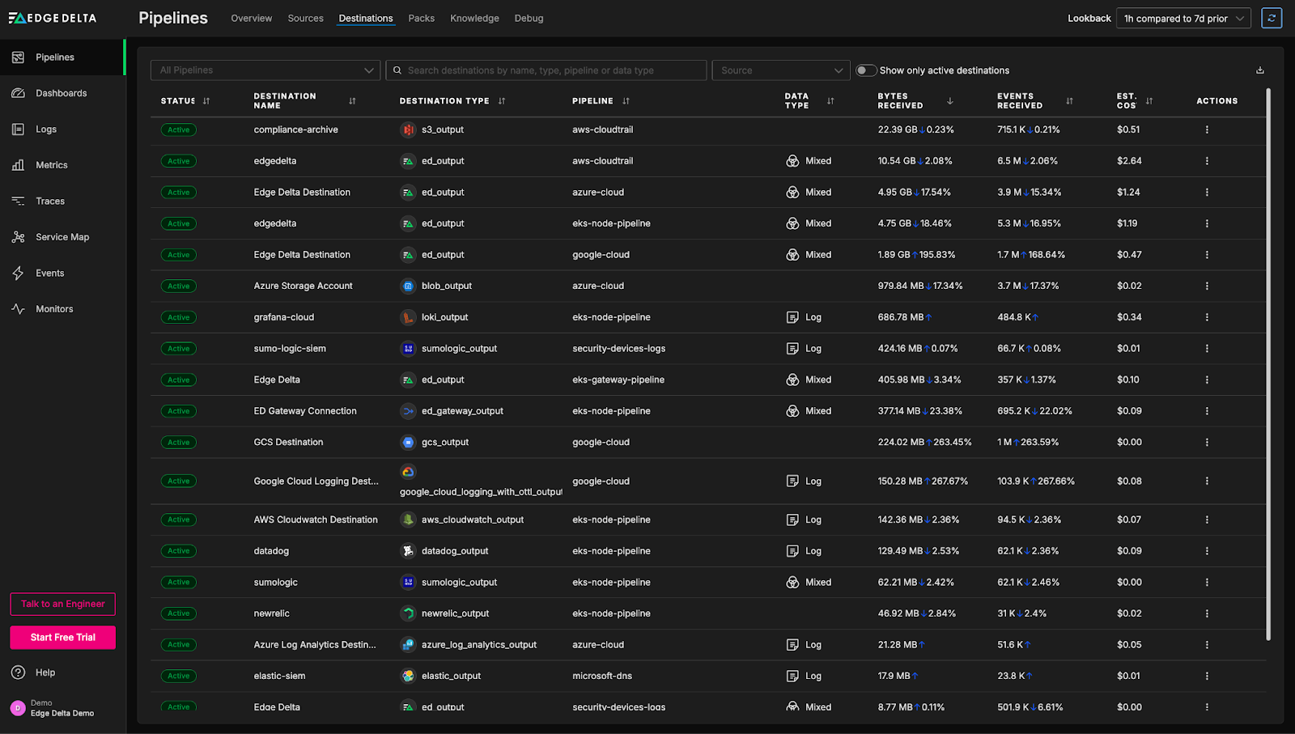Click the s3_output icon for compliance-archive
The height and width of the screenshot is (734, 1295).
(408, 129)
